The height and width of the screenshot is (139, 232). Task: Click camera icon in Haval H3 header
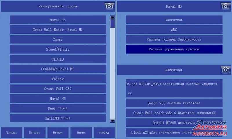226,6
